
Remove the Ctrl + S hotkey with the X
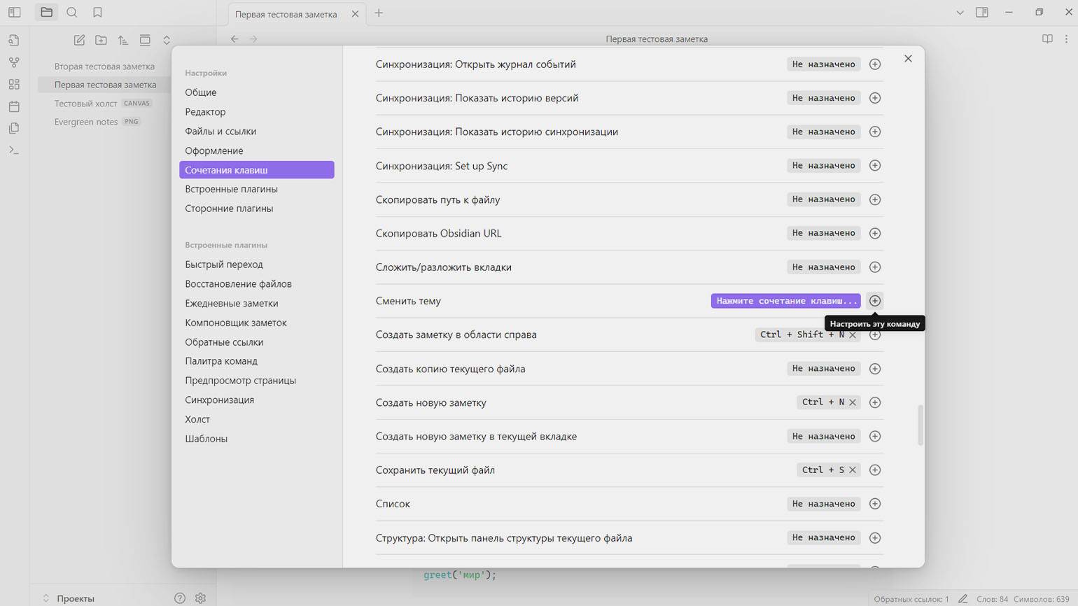coord(853,470)
